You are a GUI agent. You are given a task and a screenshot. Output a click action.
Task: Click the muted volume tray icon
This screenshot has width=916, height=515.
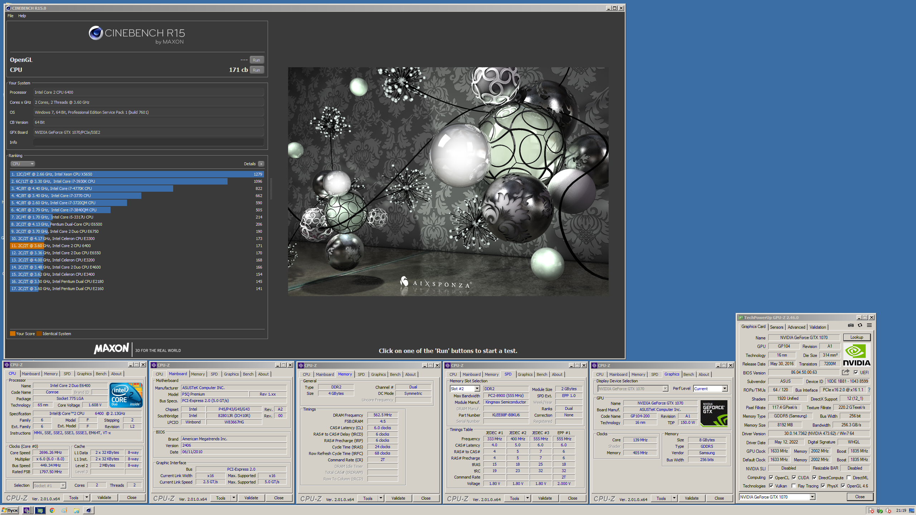tap(888, 510)
